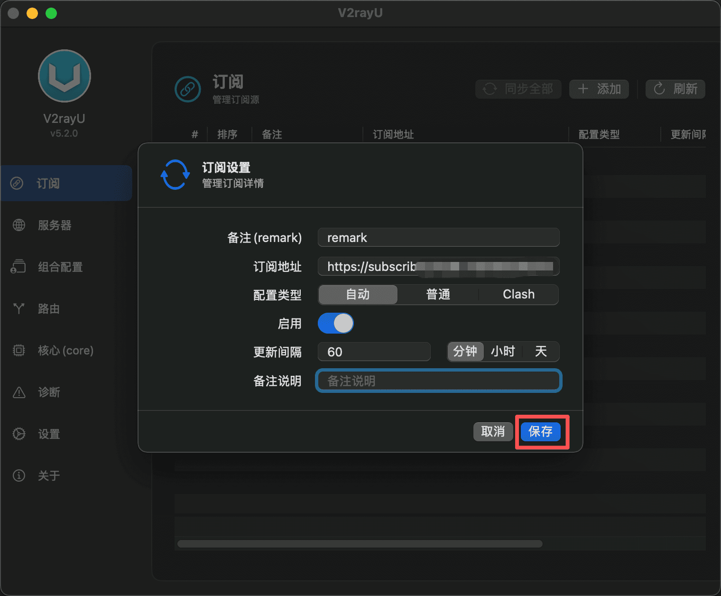Click the 保存 button
Screen dimensions: 721x596
click(x=541, y=431)
